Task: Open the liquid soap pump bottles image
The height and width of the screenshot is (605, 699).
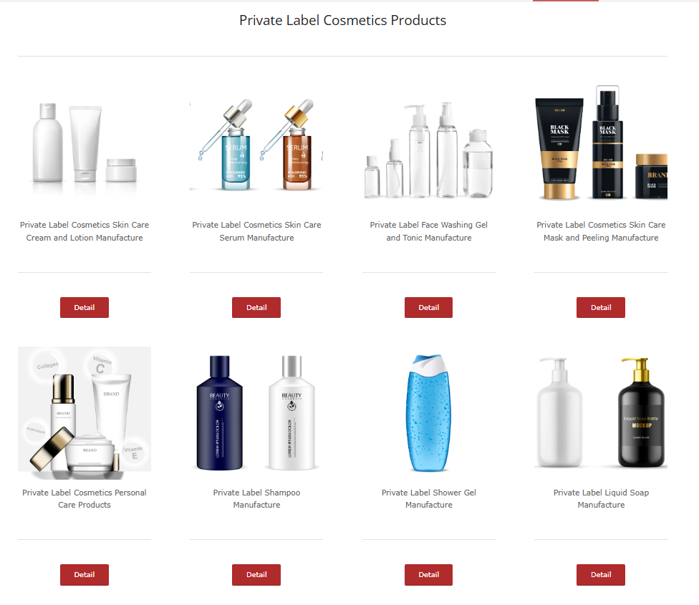Action: click(x=601, y=413)
